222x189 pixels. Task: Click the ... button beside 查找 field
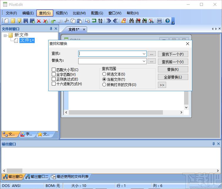[152, 54]
